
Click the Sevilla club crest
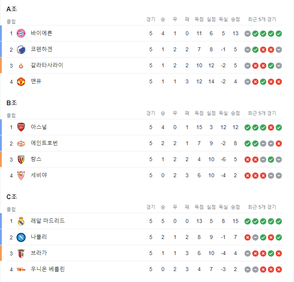point(21,176)
